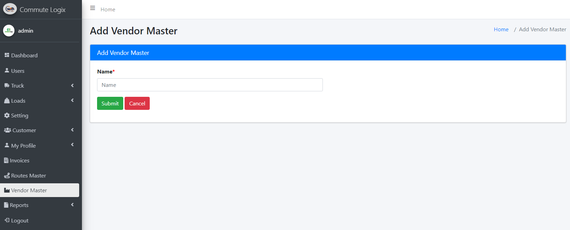Click the hamburger menu toggle icon
The image size is (570, 230).
coord(93,8)
